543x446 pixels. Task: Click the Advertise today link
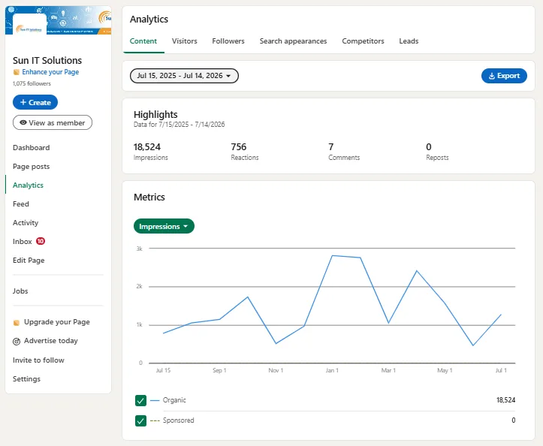[x=51, y=341]
